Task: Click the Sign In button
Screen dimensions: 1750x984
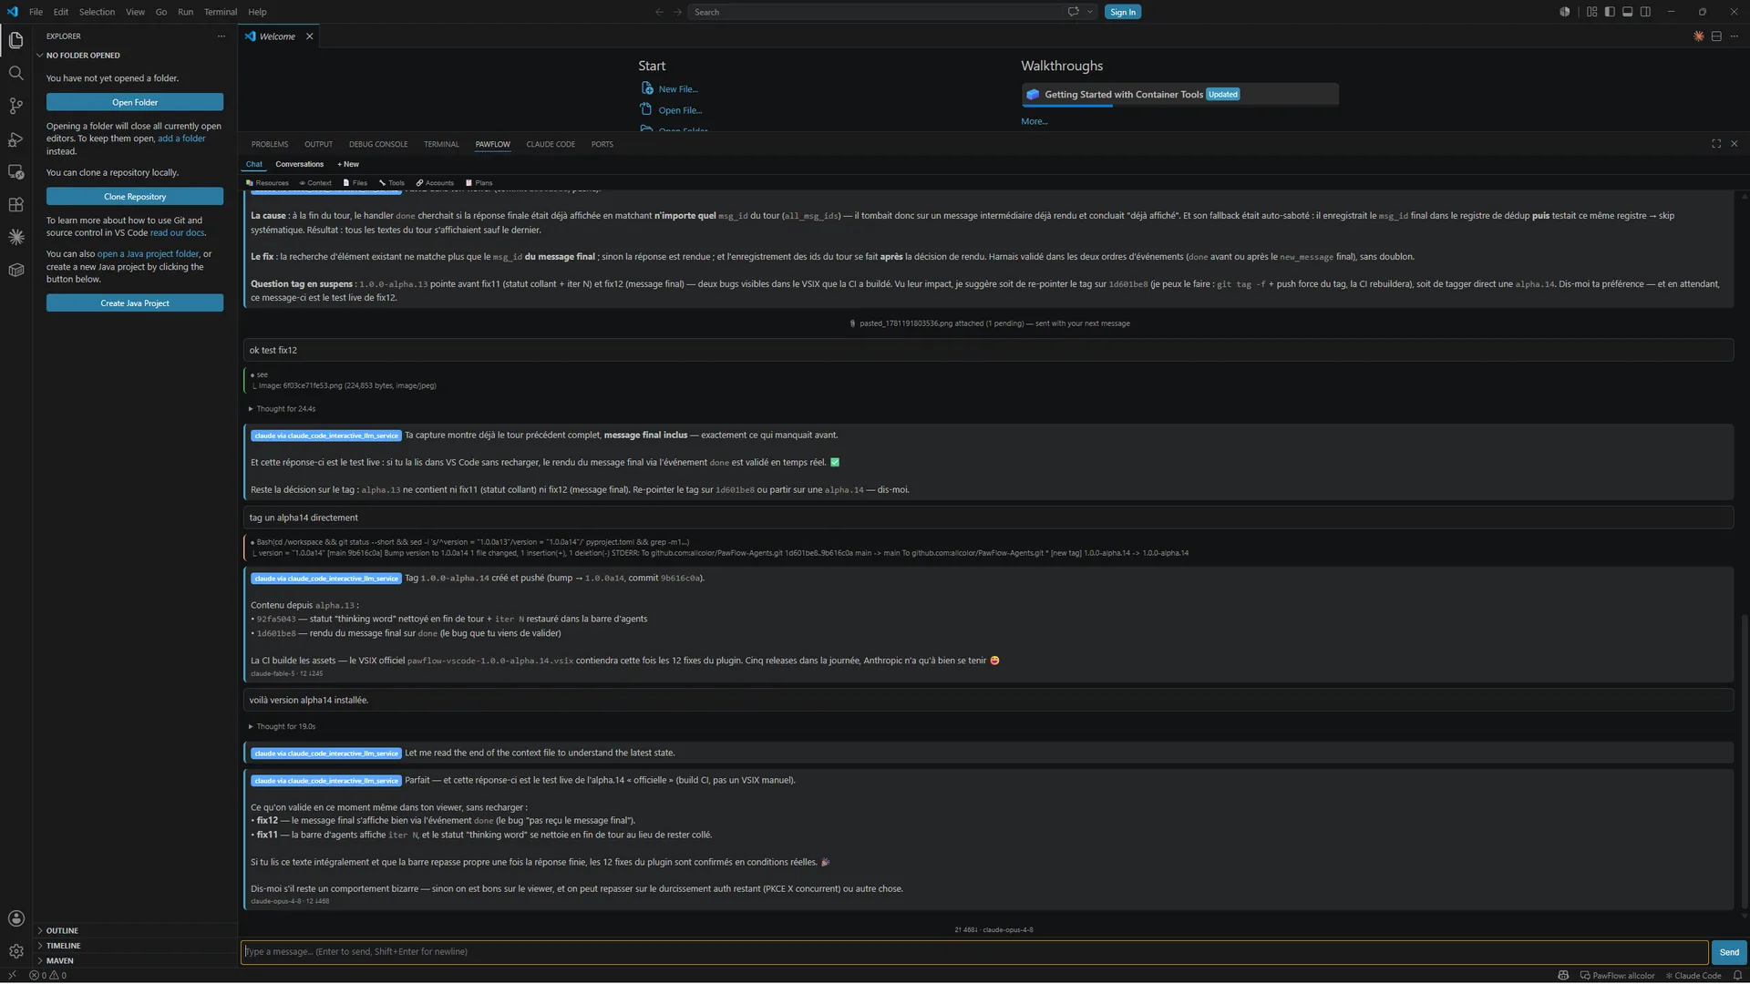Action: click(1123, 12)
